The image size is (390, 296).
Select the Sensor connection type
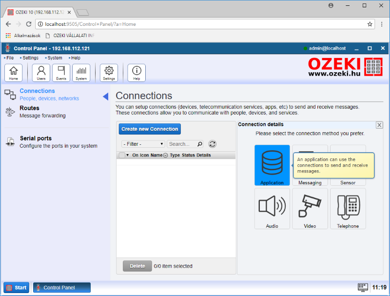click(x=348, y=182)
